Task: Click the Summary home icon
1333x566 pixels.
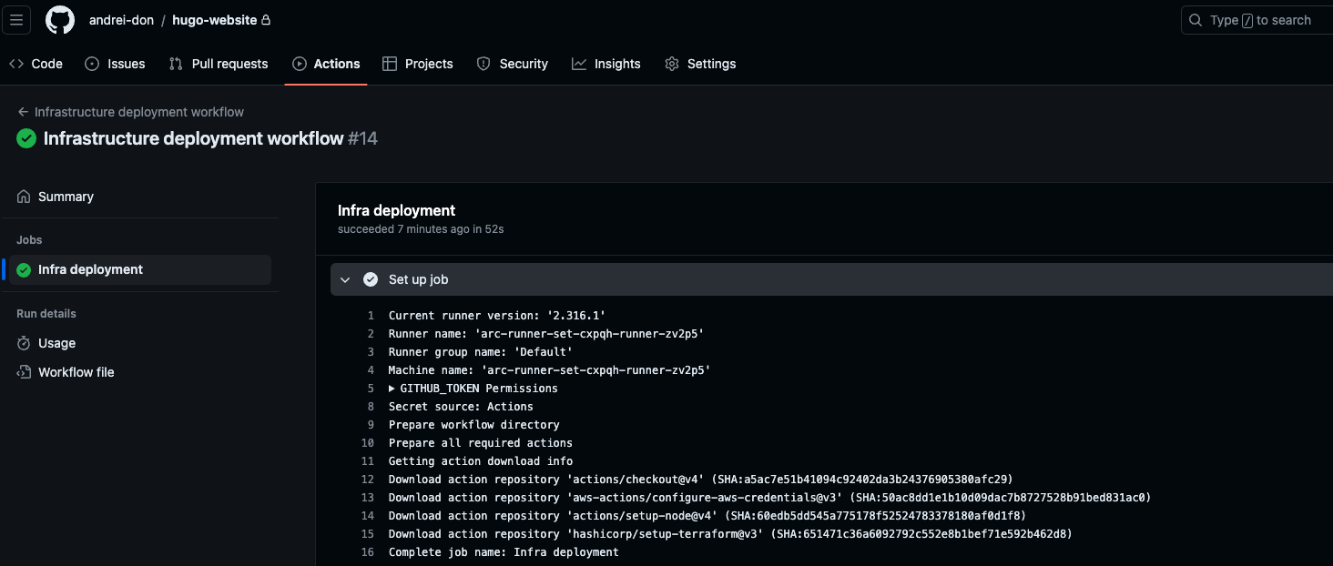Action: coord(24,197)
